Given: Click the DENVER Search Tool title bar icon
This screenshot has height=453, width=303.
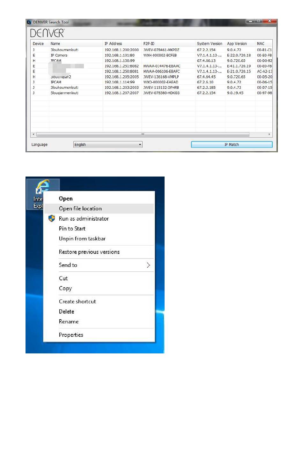Looking at the screenshot, I should point(29,22).
